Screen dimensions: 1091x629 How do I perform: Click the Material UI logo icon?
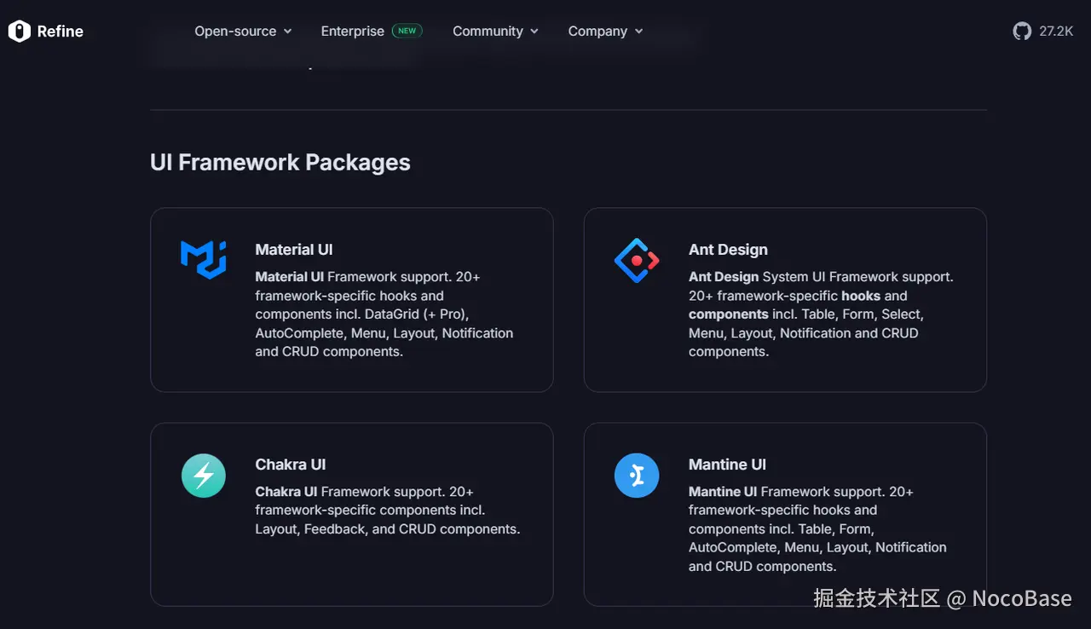pyautogui.click(x=203, y=259)
